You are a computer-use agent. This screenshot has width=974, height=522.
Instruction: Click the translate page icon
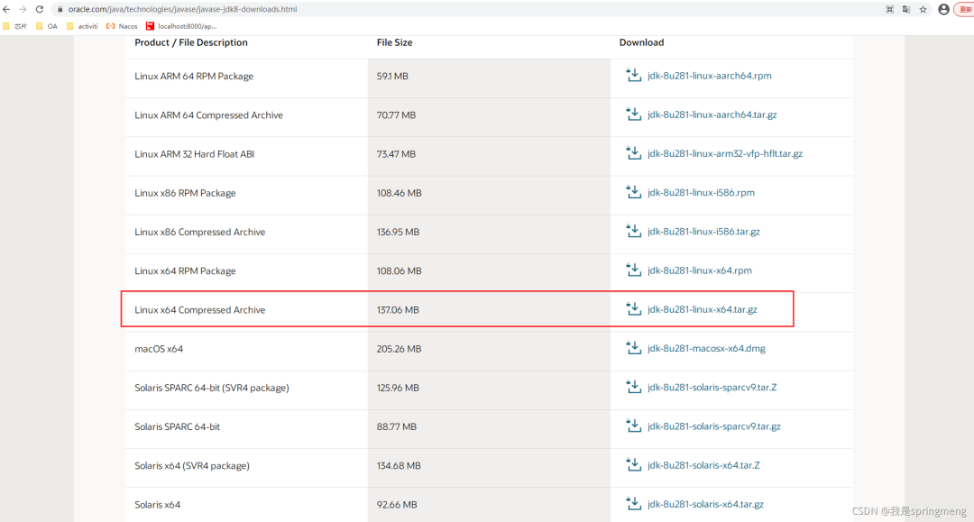(x=906, y=9)
